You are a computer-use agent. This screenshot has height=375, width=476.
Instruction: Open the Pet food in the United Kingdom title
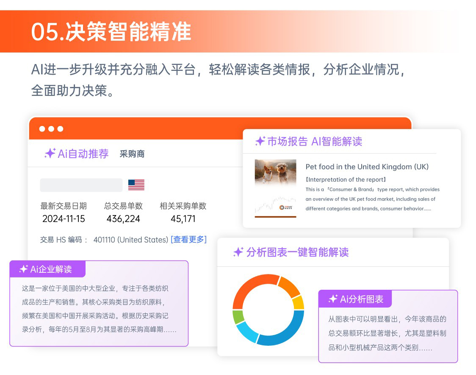[367, 167]
